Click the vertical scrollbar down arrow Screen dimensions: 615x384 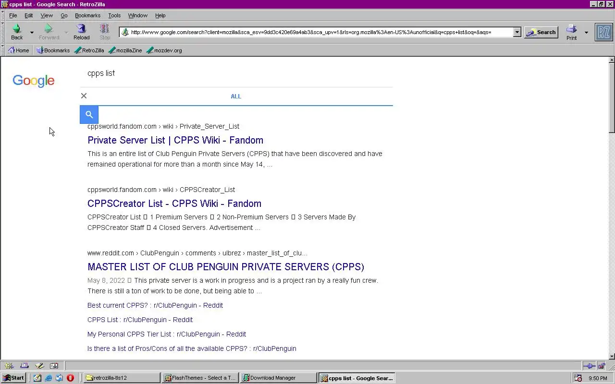click(x=612, y=356)
